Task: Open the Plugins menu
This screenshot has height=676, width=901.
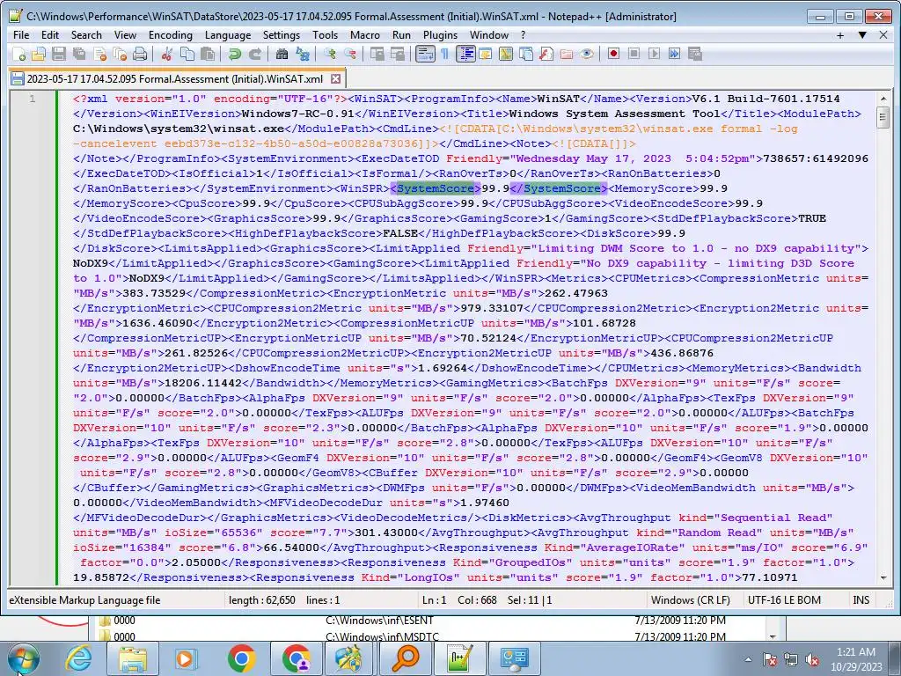Action: coord(440,35)
